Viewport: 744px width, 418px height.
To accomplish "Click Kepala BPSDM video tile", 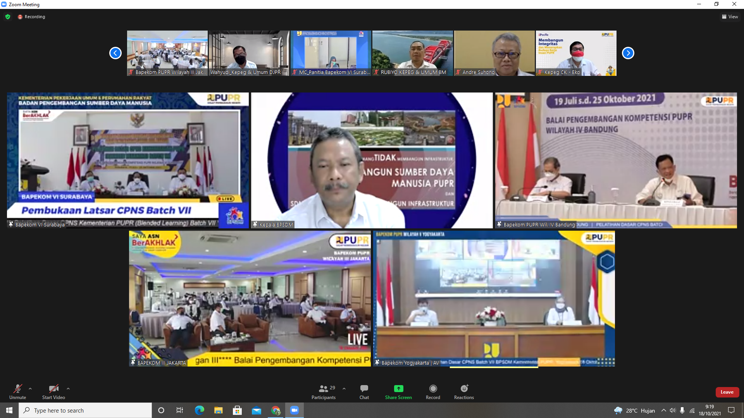I will (x=372, y=160).
